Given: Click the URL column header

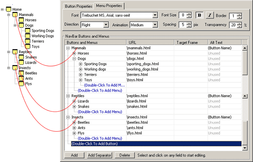Looking at the screenshot, I should point(150,42).
